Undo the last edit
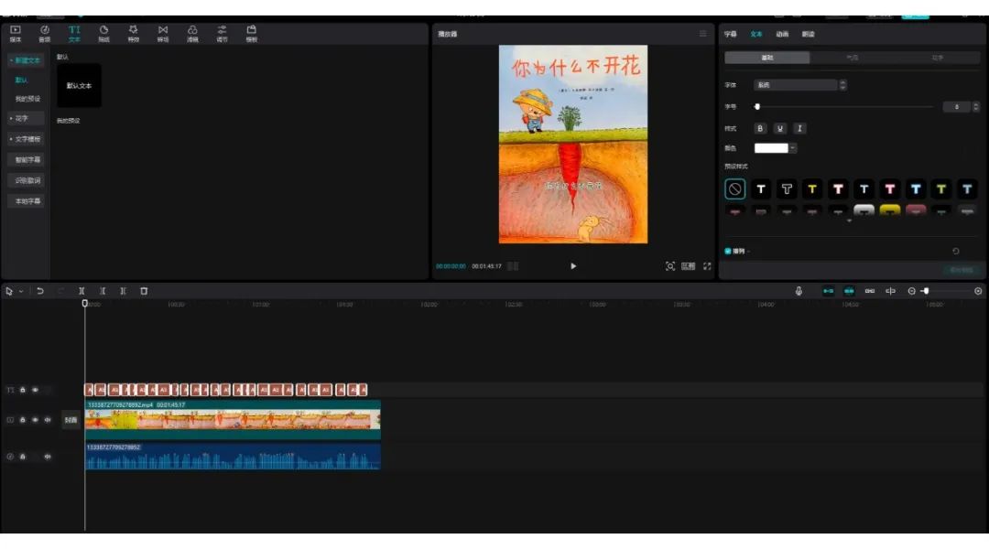The height and width of the screenshot is (549, 989). point(39,291)
